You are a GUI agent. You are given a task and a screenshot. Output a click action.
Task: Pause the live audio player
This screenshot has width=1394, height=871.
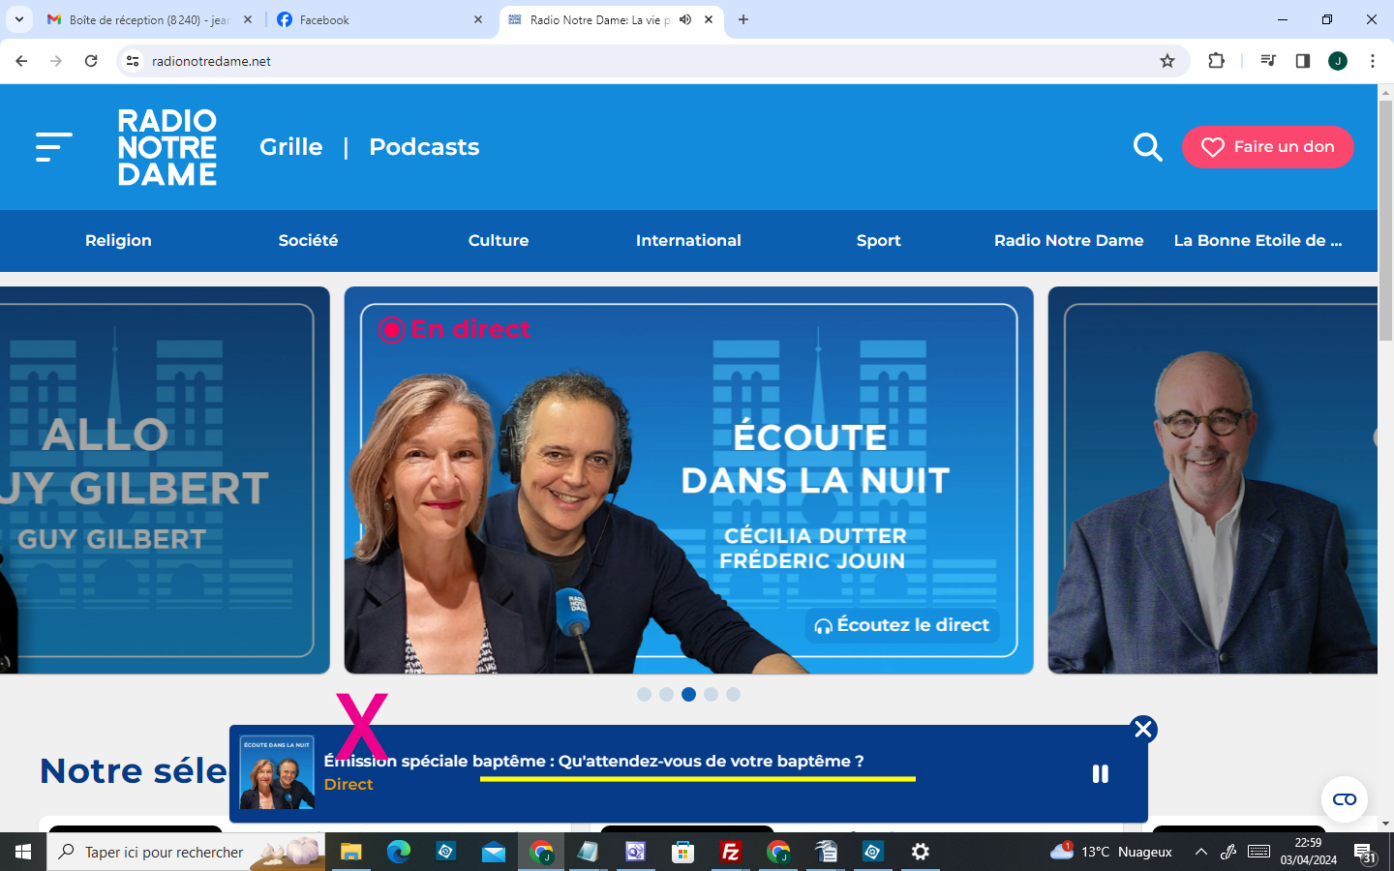[1101, 773]
